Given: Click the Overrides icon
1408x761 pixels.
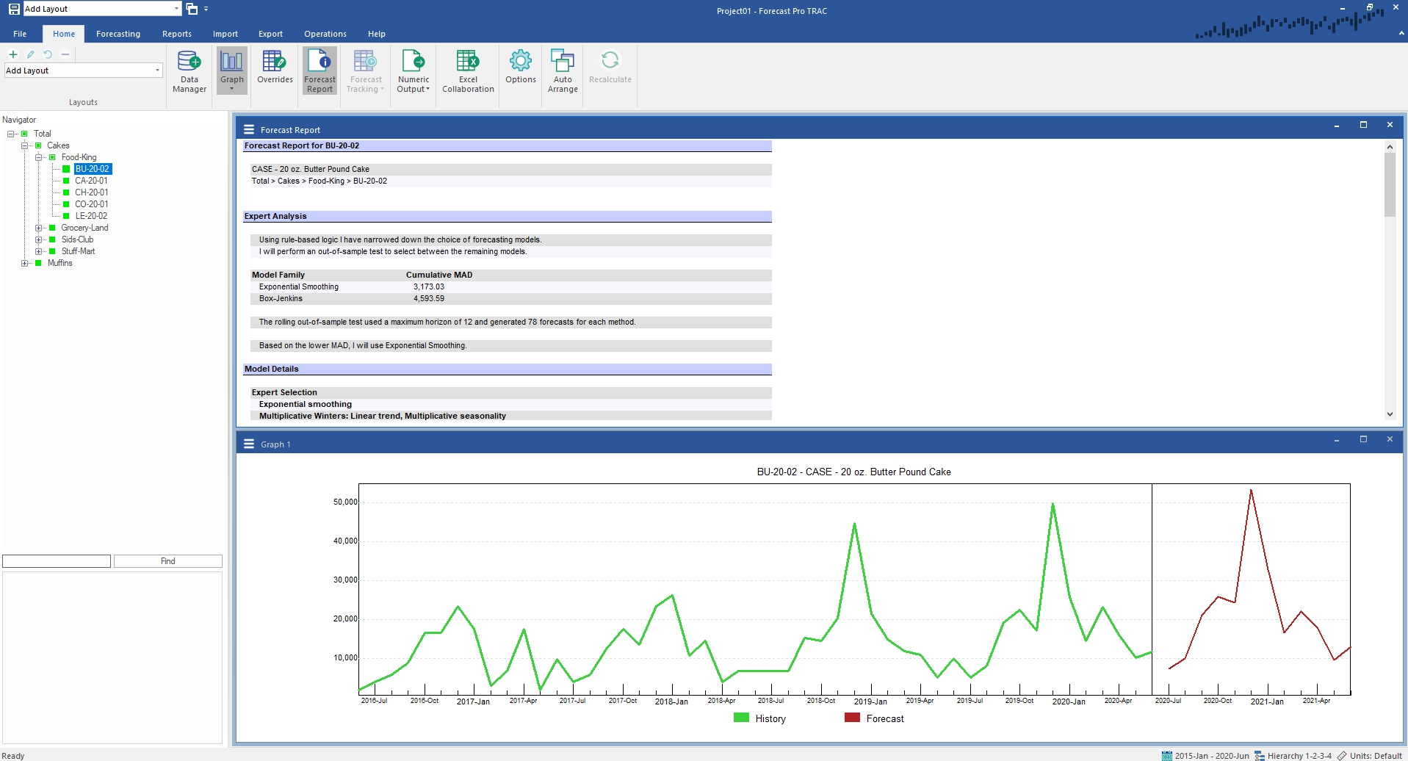Looking at the screenshot, I should [275, 68].
